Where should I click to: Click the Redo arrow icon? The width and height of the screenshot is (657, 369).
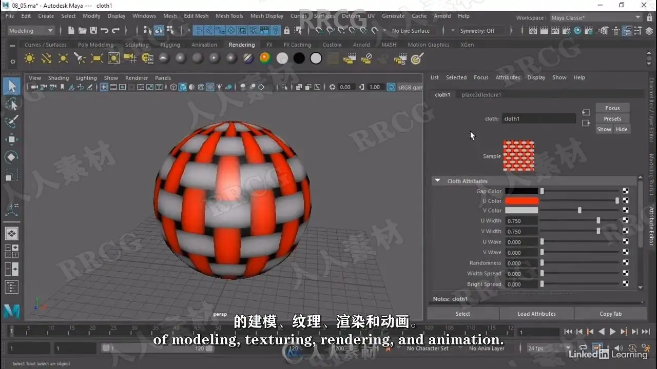click(x=116, y=31)
